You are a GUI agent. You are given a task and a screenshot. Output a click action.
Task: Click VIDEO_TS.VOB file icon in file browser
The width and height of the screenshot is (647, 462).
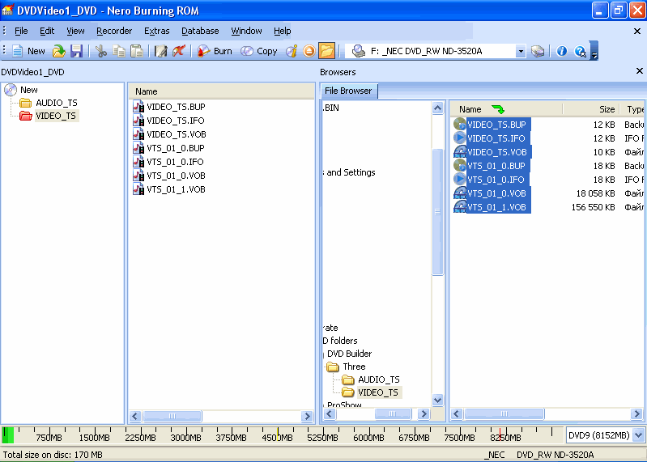pyautogui.click(x=460, y=151)
